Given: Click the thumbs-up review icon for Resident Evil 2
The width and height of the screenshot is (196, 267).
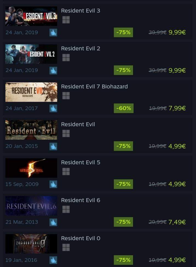Looking at the screenshot, I should 53,70.
